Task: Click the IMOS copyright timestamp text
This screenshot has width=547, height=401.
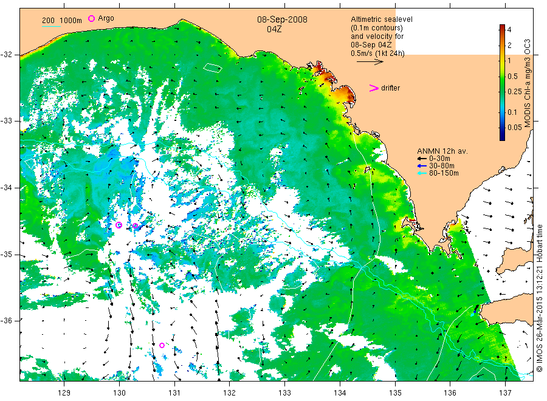Action: (x=540, y=298)
